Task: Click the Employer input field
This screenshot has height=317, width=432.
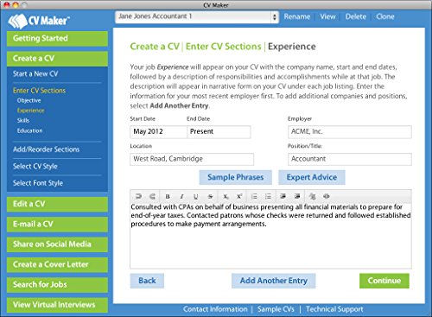Action: point(350,132)
